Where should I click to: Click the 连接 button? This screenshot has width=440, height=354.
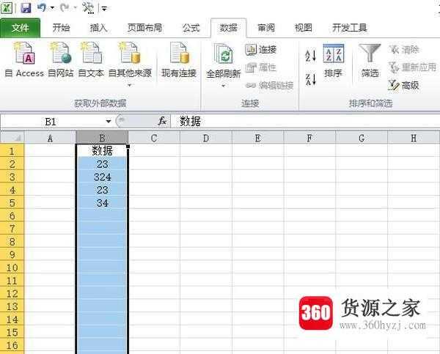click(x=261, y=50)
